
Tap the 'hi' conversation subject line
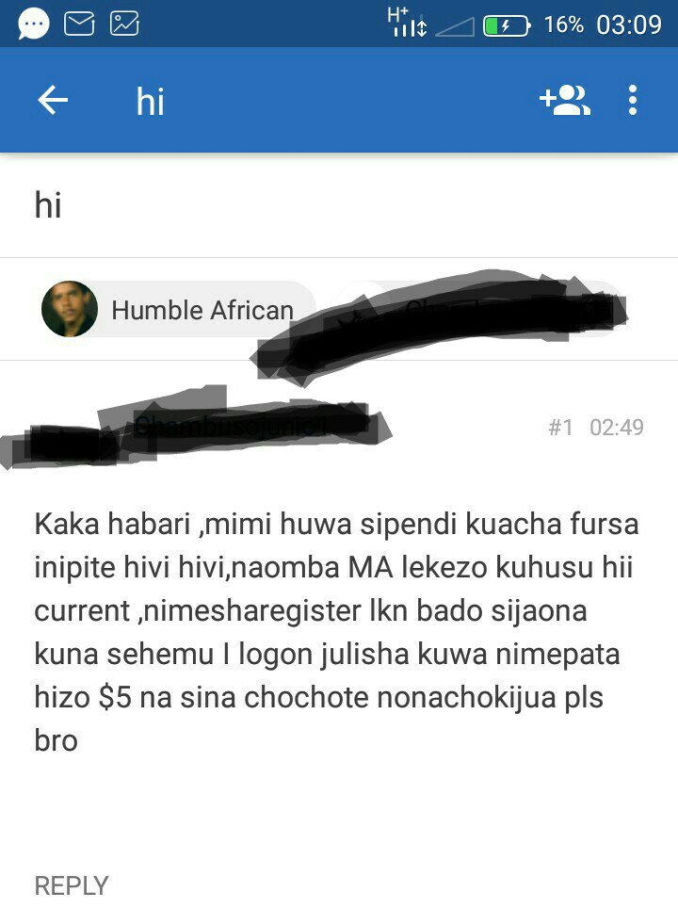click(48, 205)
